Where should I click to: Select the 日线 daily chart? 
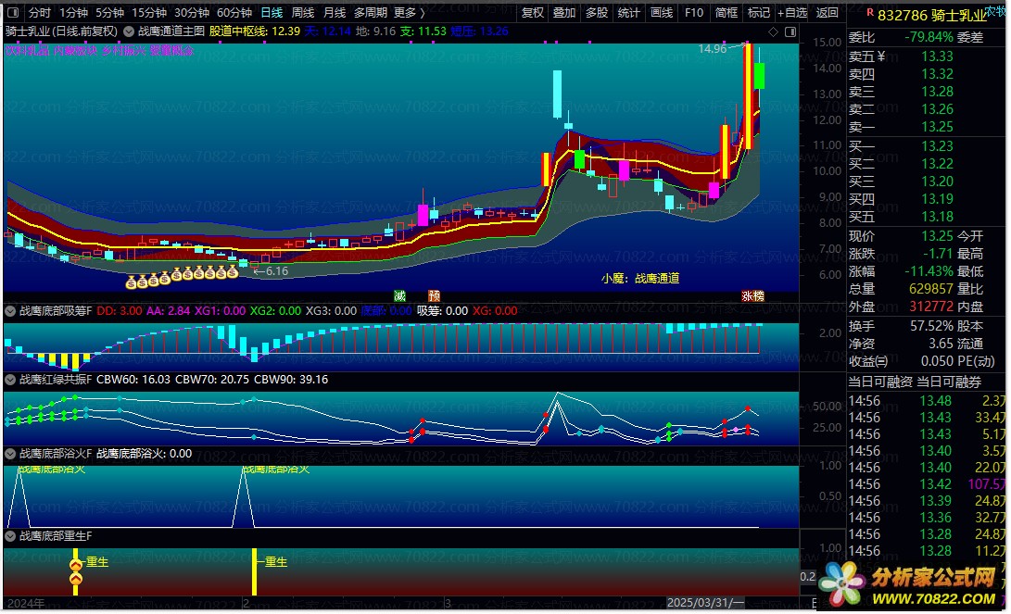272,12
